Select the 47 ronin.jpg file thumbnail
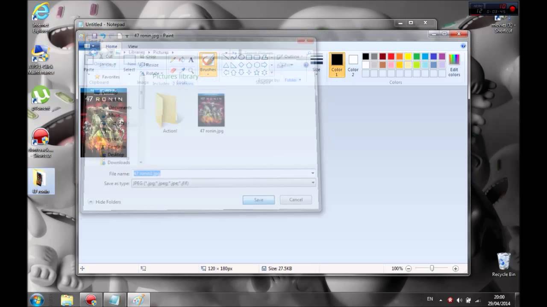Viewport: 547px width, 307px height. click(x=211, y=113)
